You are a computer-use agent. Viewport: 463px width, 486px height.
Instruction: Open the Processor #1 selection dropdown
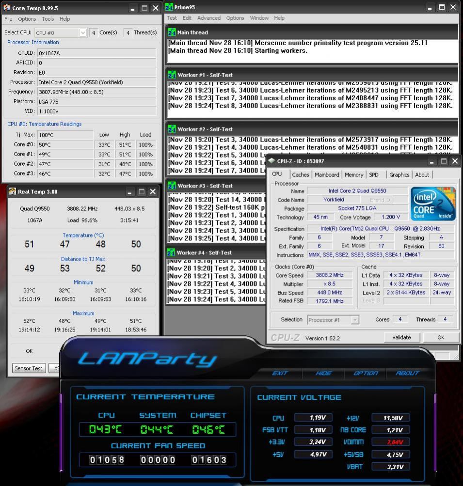point(355,319)
